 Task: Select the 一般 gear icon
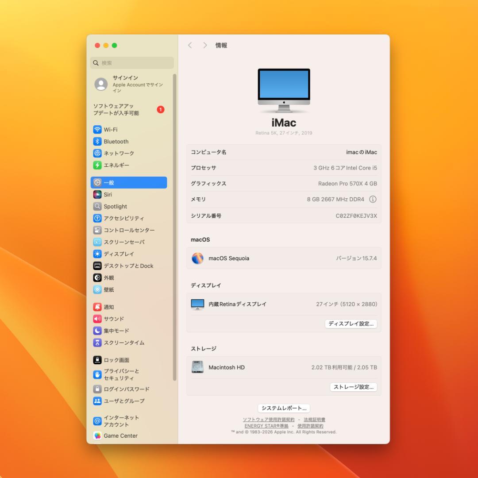[97, 183]
